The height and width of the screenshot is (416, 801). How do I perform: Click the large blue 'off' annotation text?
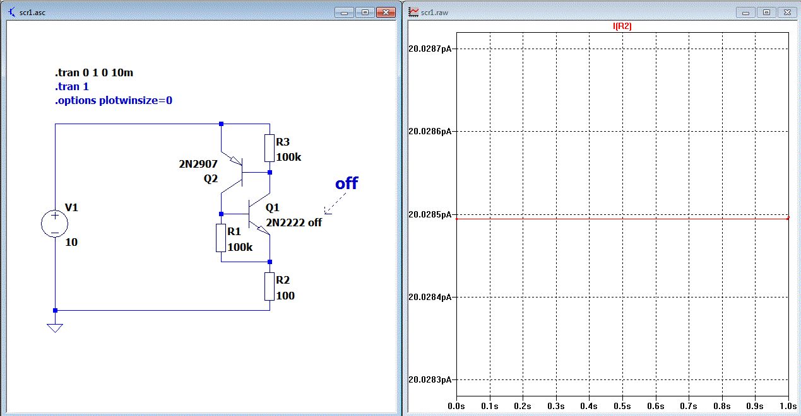[346, 183]
